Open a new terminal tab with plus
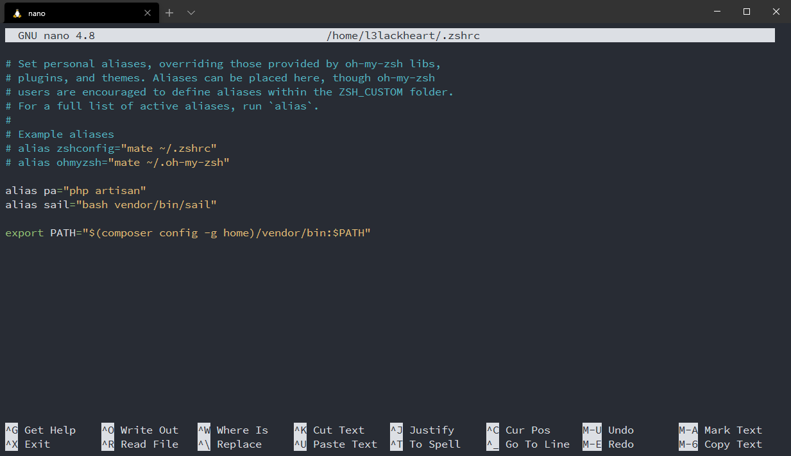The height and width of the screenshot is (456, 791). (169, 13)
